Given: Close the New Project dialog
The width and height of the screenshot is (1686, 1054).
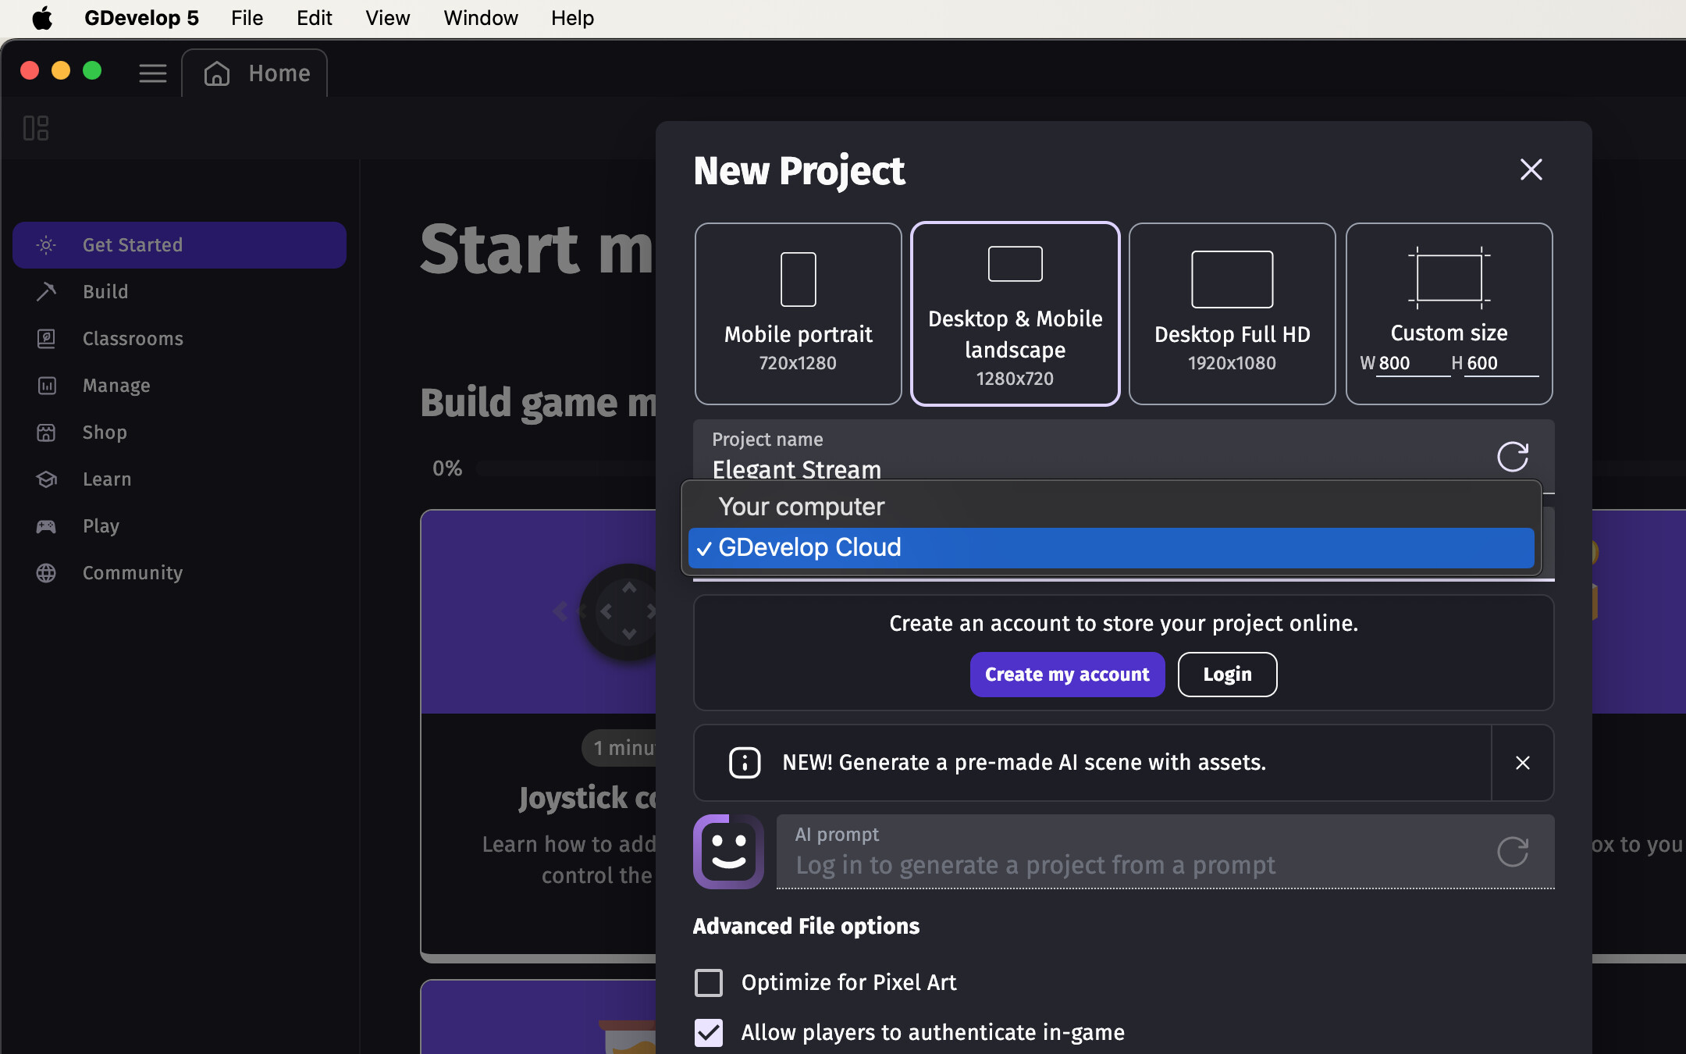Looking at the screenshot, I should 1531,169.
